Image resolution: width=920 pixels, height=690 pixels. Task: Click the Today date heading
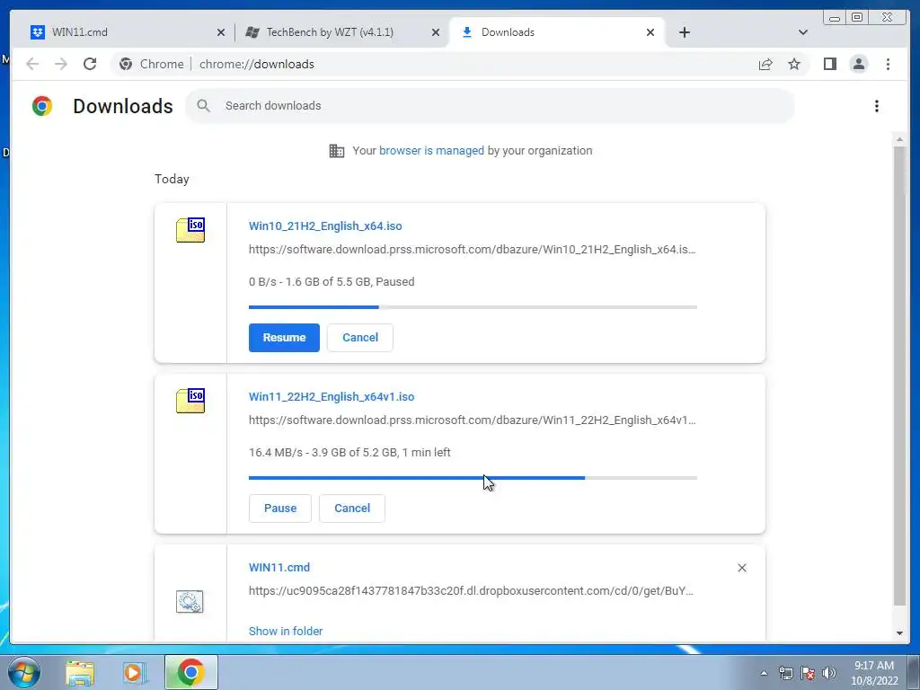[x=172, y=179]
